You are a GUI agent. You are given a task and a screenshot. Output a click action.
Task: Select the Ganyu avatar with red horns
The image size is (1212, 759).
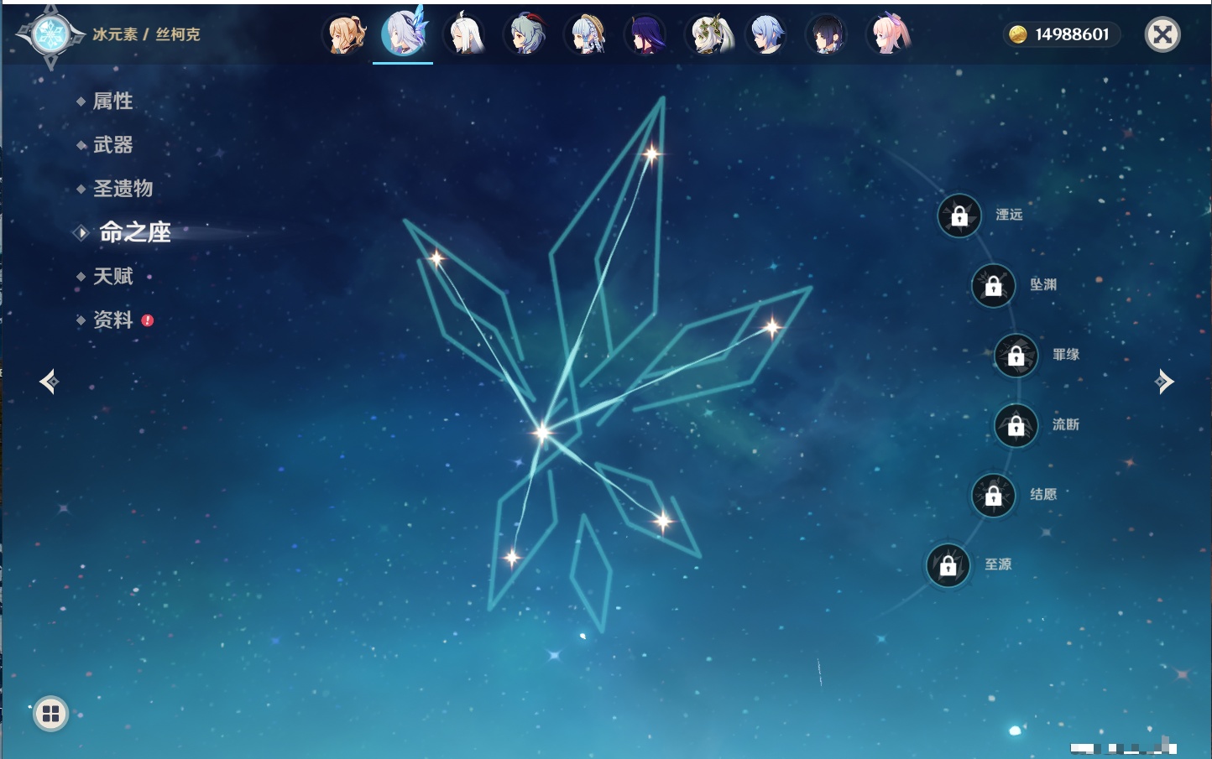coord(526,34)
